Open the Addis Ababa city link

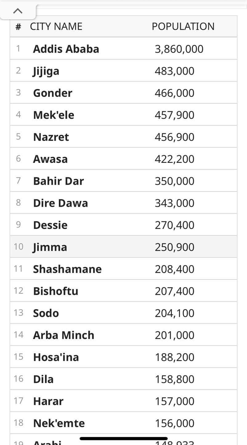[x=66, y=49]
